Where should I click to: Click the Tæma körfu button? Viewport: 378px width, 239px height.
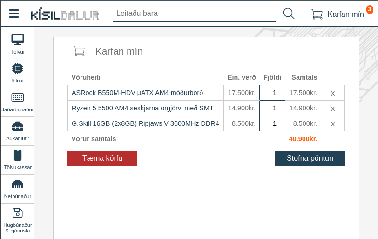(x=102, y=158)
